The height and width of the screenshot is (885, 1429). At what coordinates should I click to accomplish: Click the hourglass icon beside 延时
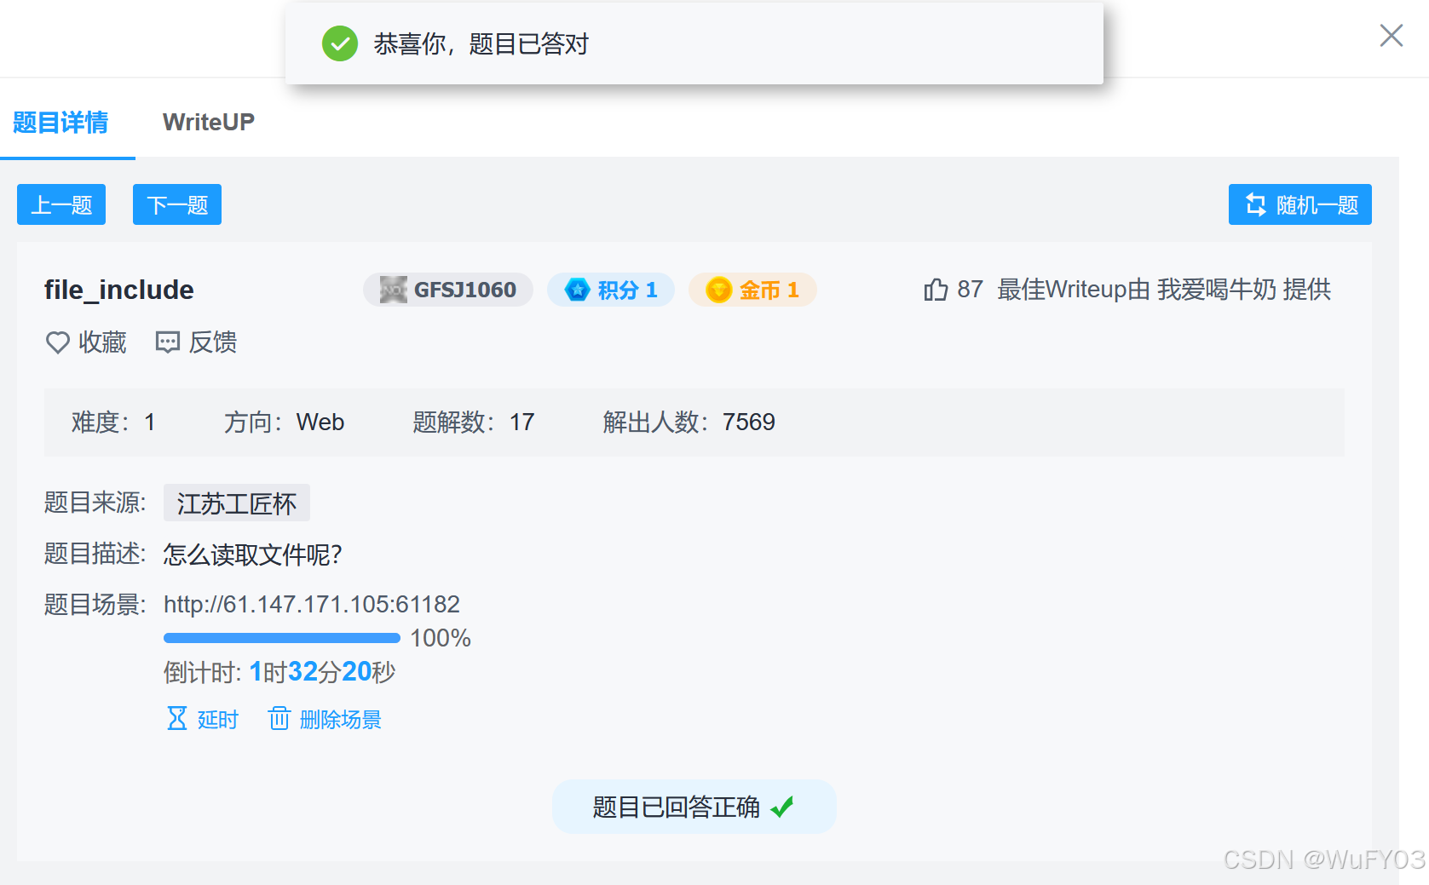(x=176, y=719)
